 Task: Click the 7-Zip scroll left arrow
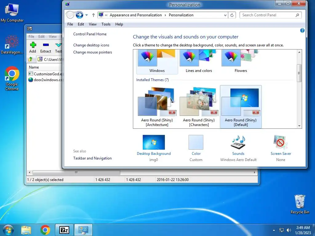pyautogui.click(x=30, y=172)
